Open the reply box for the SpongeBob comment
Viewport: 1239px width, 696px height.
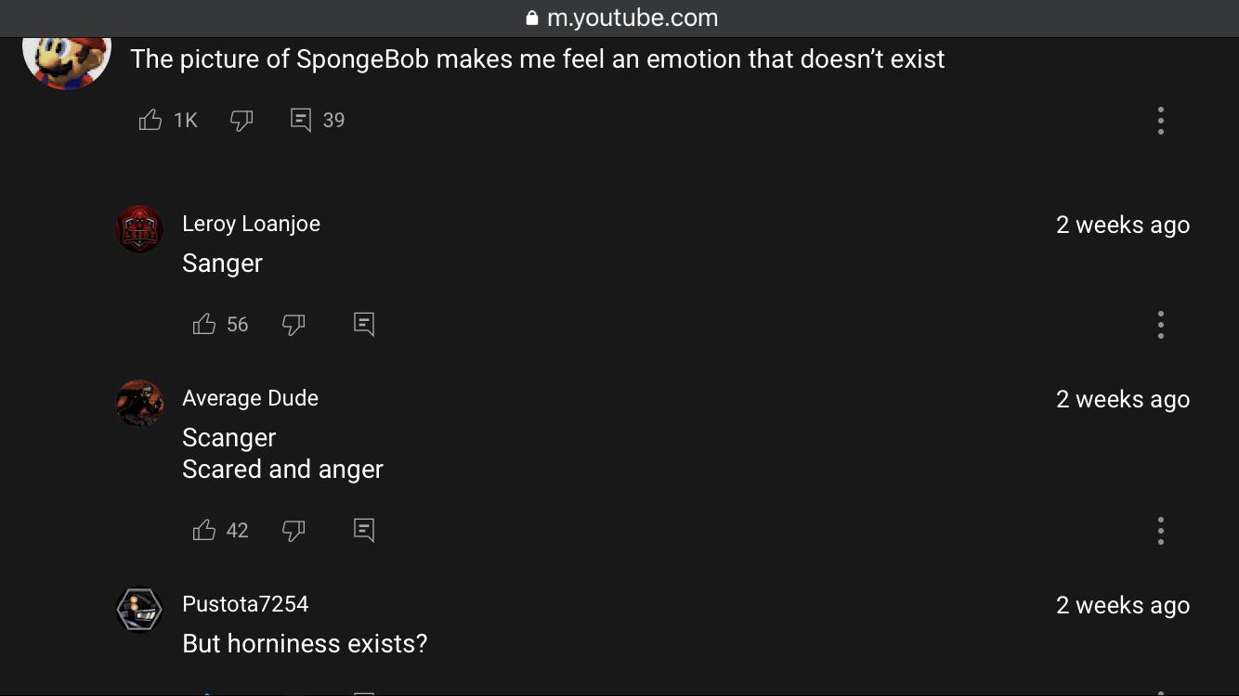(299, 120)
